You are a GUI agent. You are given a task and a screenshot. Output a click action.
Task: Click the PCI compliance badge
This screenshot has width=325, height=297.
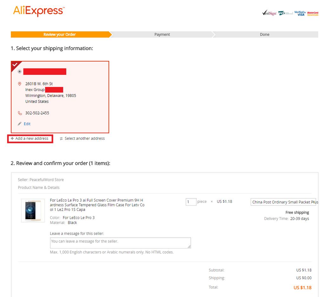point(285,13)
